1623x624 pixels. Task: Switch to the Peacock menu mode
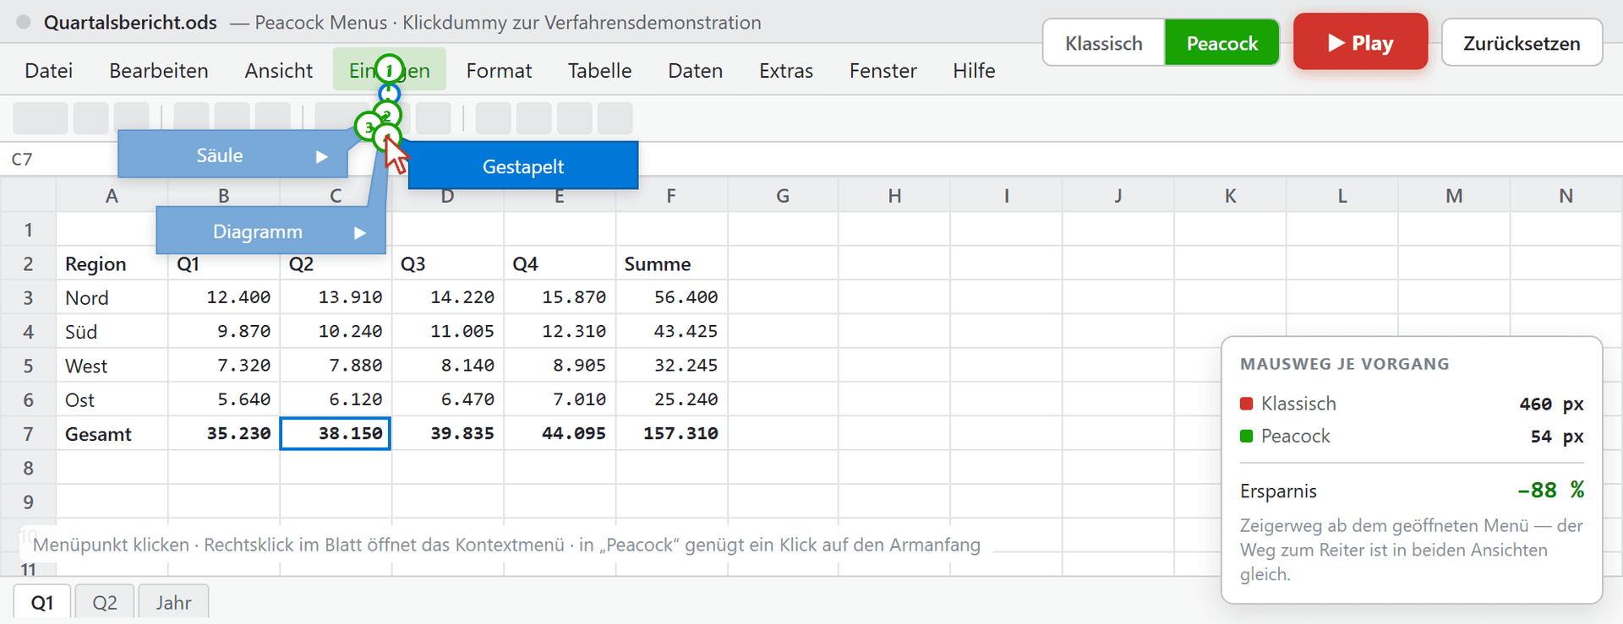coord(1221,43)
